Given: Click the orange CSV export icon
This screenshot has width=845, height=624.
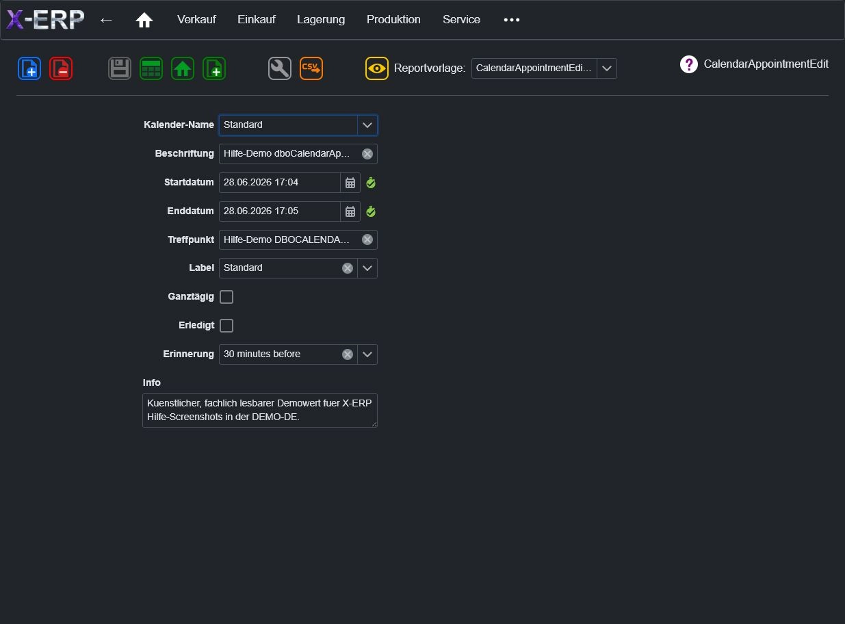Looking at the screenshot, I should (x=311, y=68).
